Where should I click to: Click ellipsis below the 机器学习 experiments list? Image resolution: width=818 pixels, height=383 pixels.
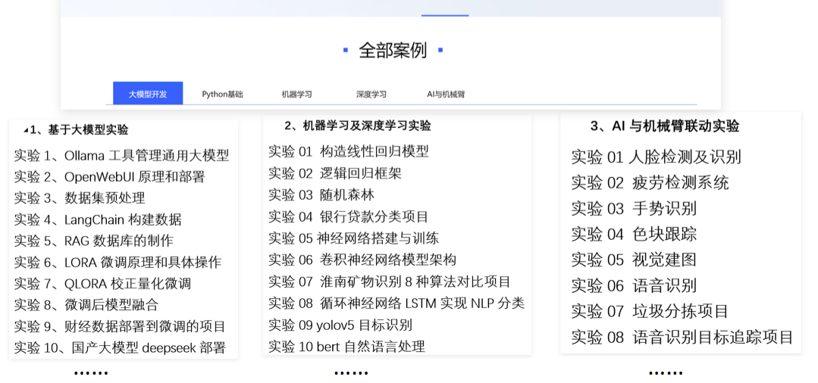tap(351, 372)
